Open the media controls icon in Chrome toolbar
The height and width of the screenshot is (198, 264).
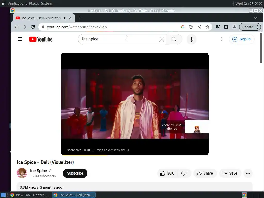click(218, 27)
